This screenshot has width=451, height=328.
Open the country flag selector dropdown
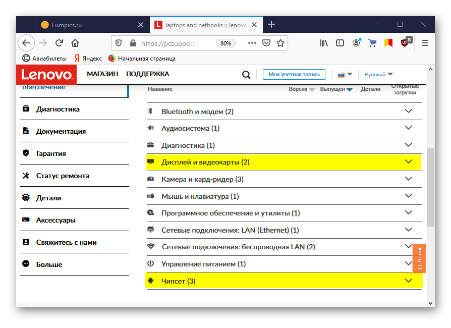click(x=345, y=74)
